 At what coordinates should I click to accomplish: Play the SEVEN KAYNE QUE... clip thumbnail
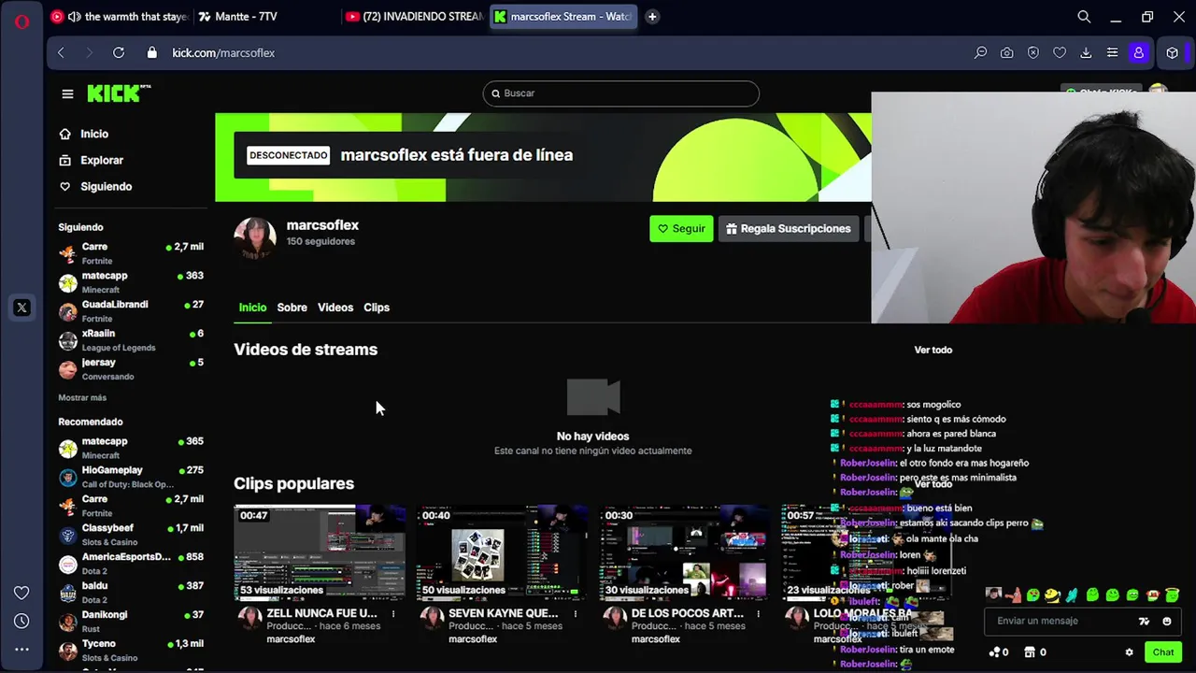coord(502,552)
